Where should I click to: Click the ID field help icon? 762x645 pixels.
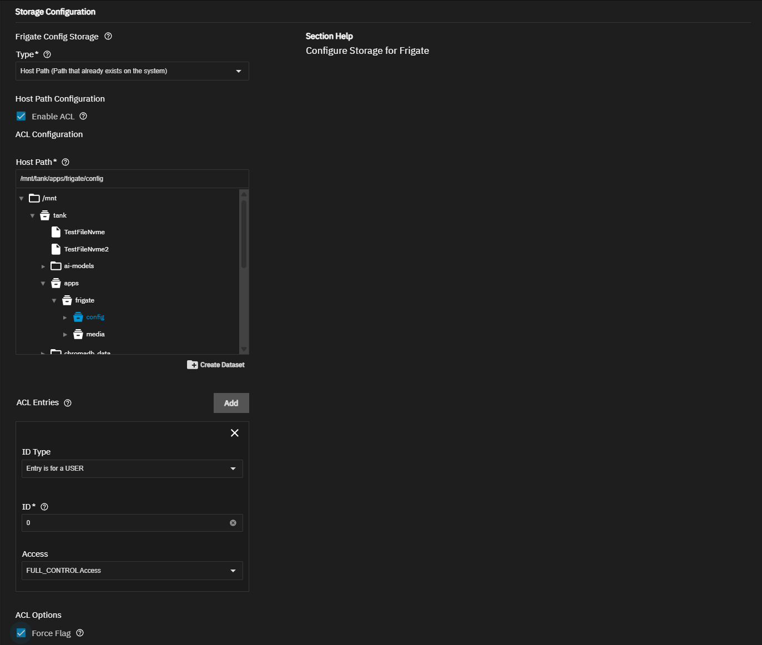(x=44, y=507)
